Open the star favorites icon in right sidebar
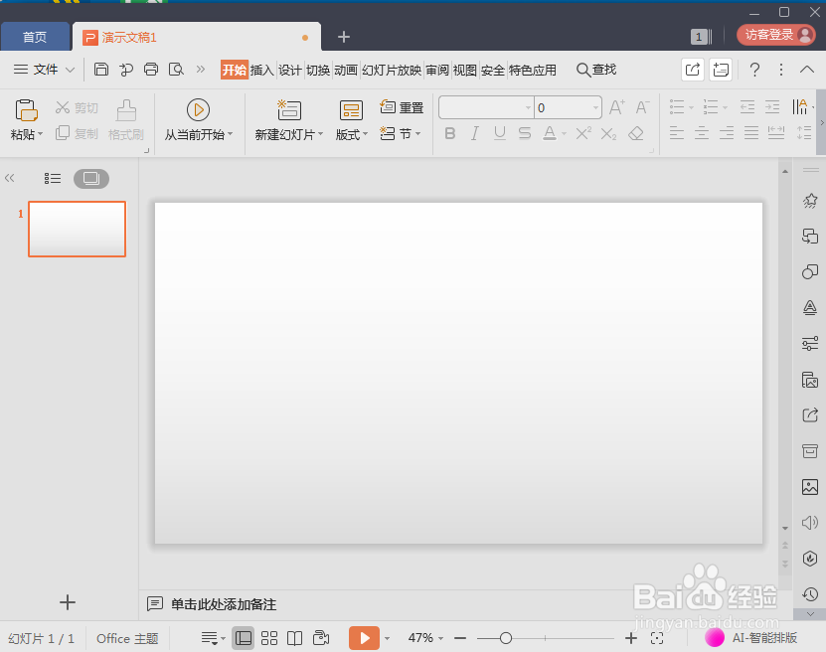This screenshot has width=826, height=652. (x=810, y=201)
